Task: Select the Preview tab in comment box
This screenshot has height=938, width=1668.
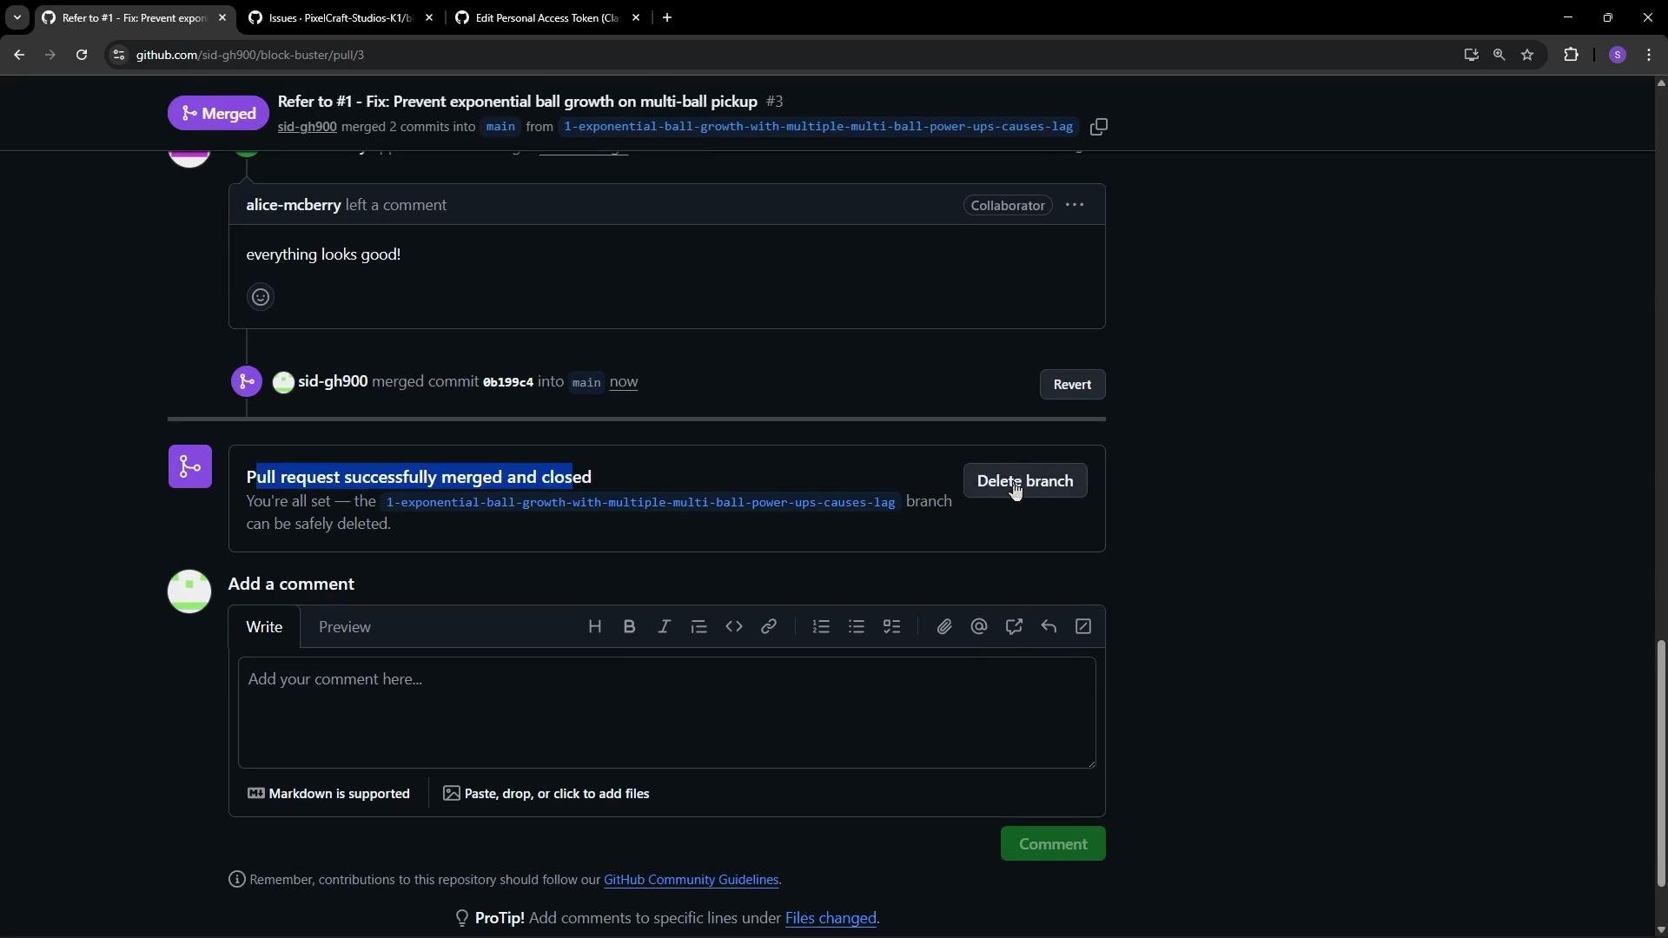Action: pyautogui.click(x=345, y=627)
